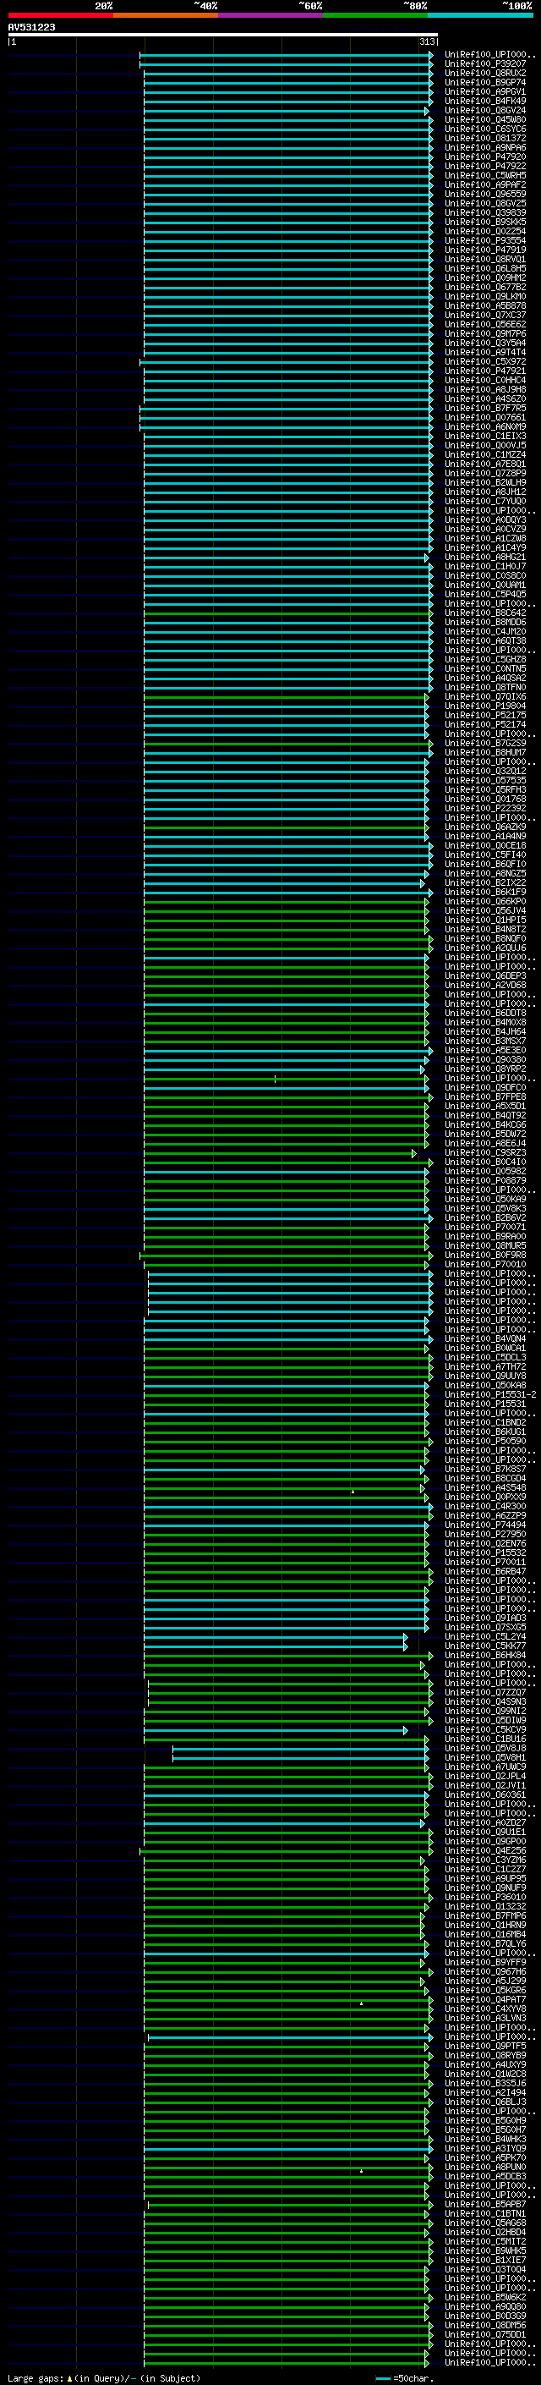Select the UniRef100_P93554 label

[x=485, y=241]
